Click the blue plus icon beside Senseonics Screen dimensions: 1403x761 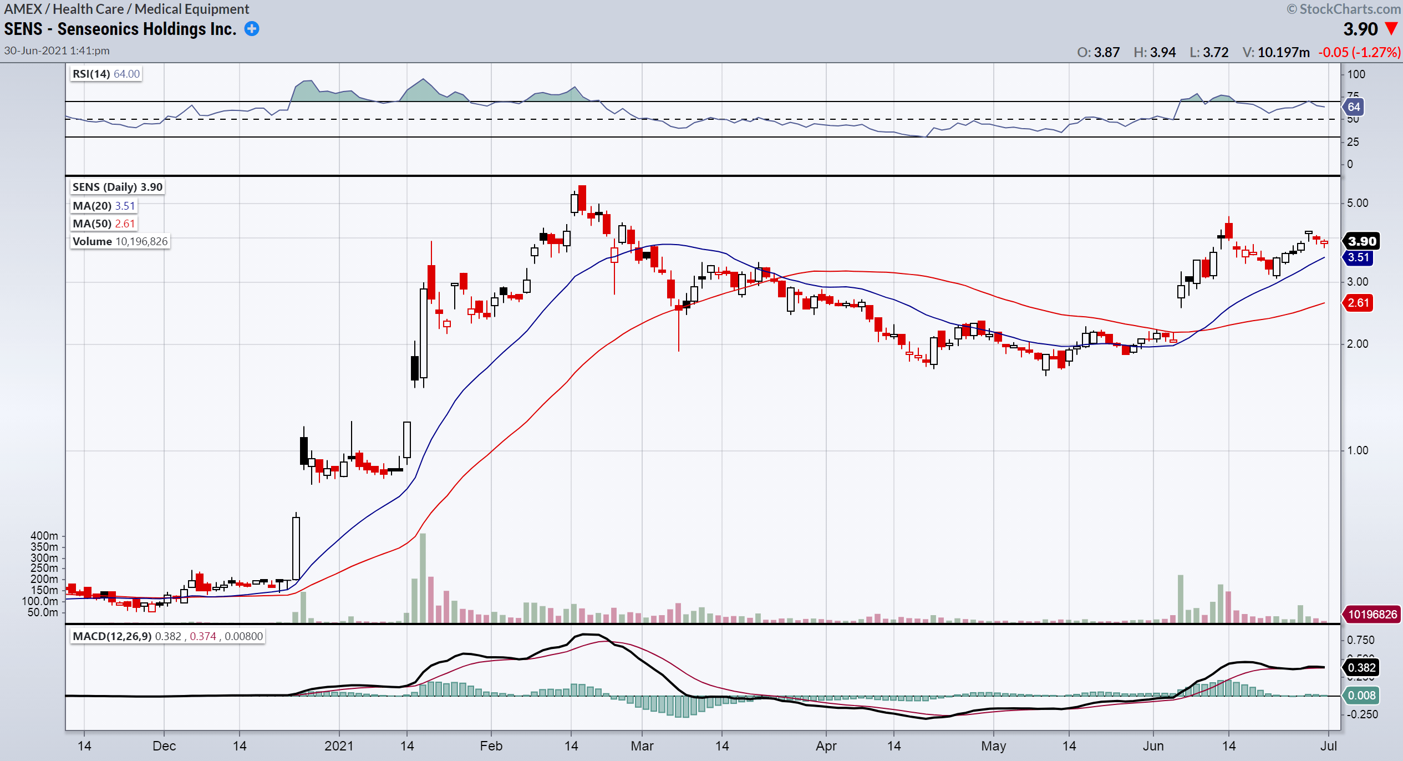(252, 29)
